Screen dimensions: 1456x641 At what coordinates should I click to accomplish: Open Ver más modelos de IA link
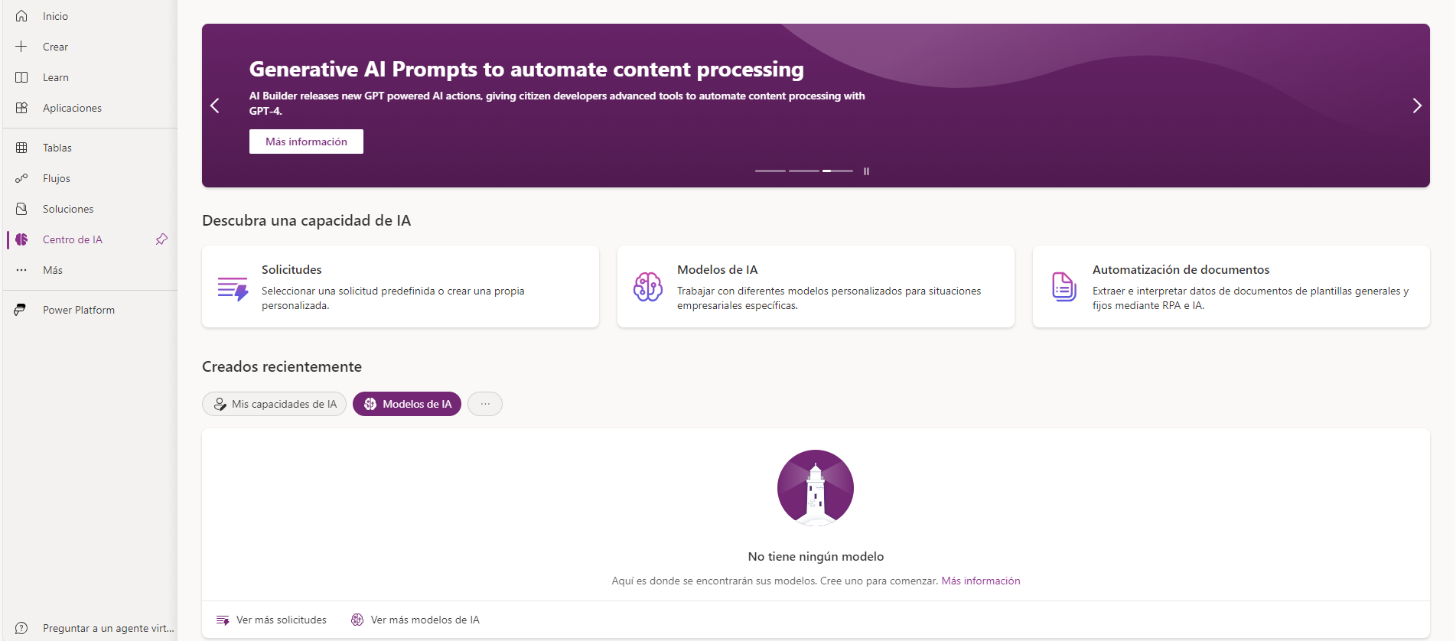point(415,620)
